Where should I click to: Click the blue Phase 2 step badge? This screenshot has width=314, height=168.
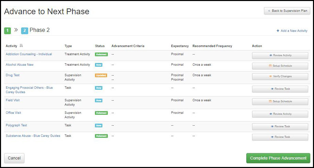coord(24,31)
